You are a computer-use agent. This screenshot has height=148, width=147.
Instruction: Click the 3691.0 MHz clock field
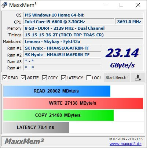tap(129, 22)
